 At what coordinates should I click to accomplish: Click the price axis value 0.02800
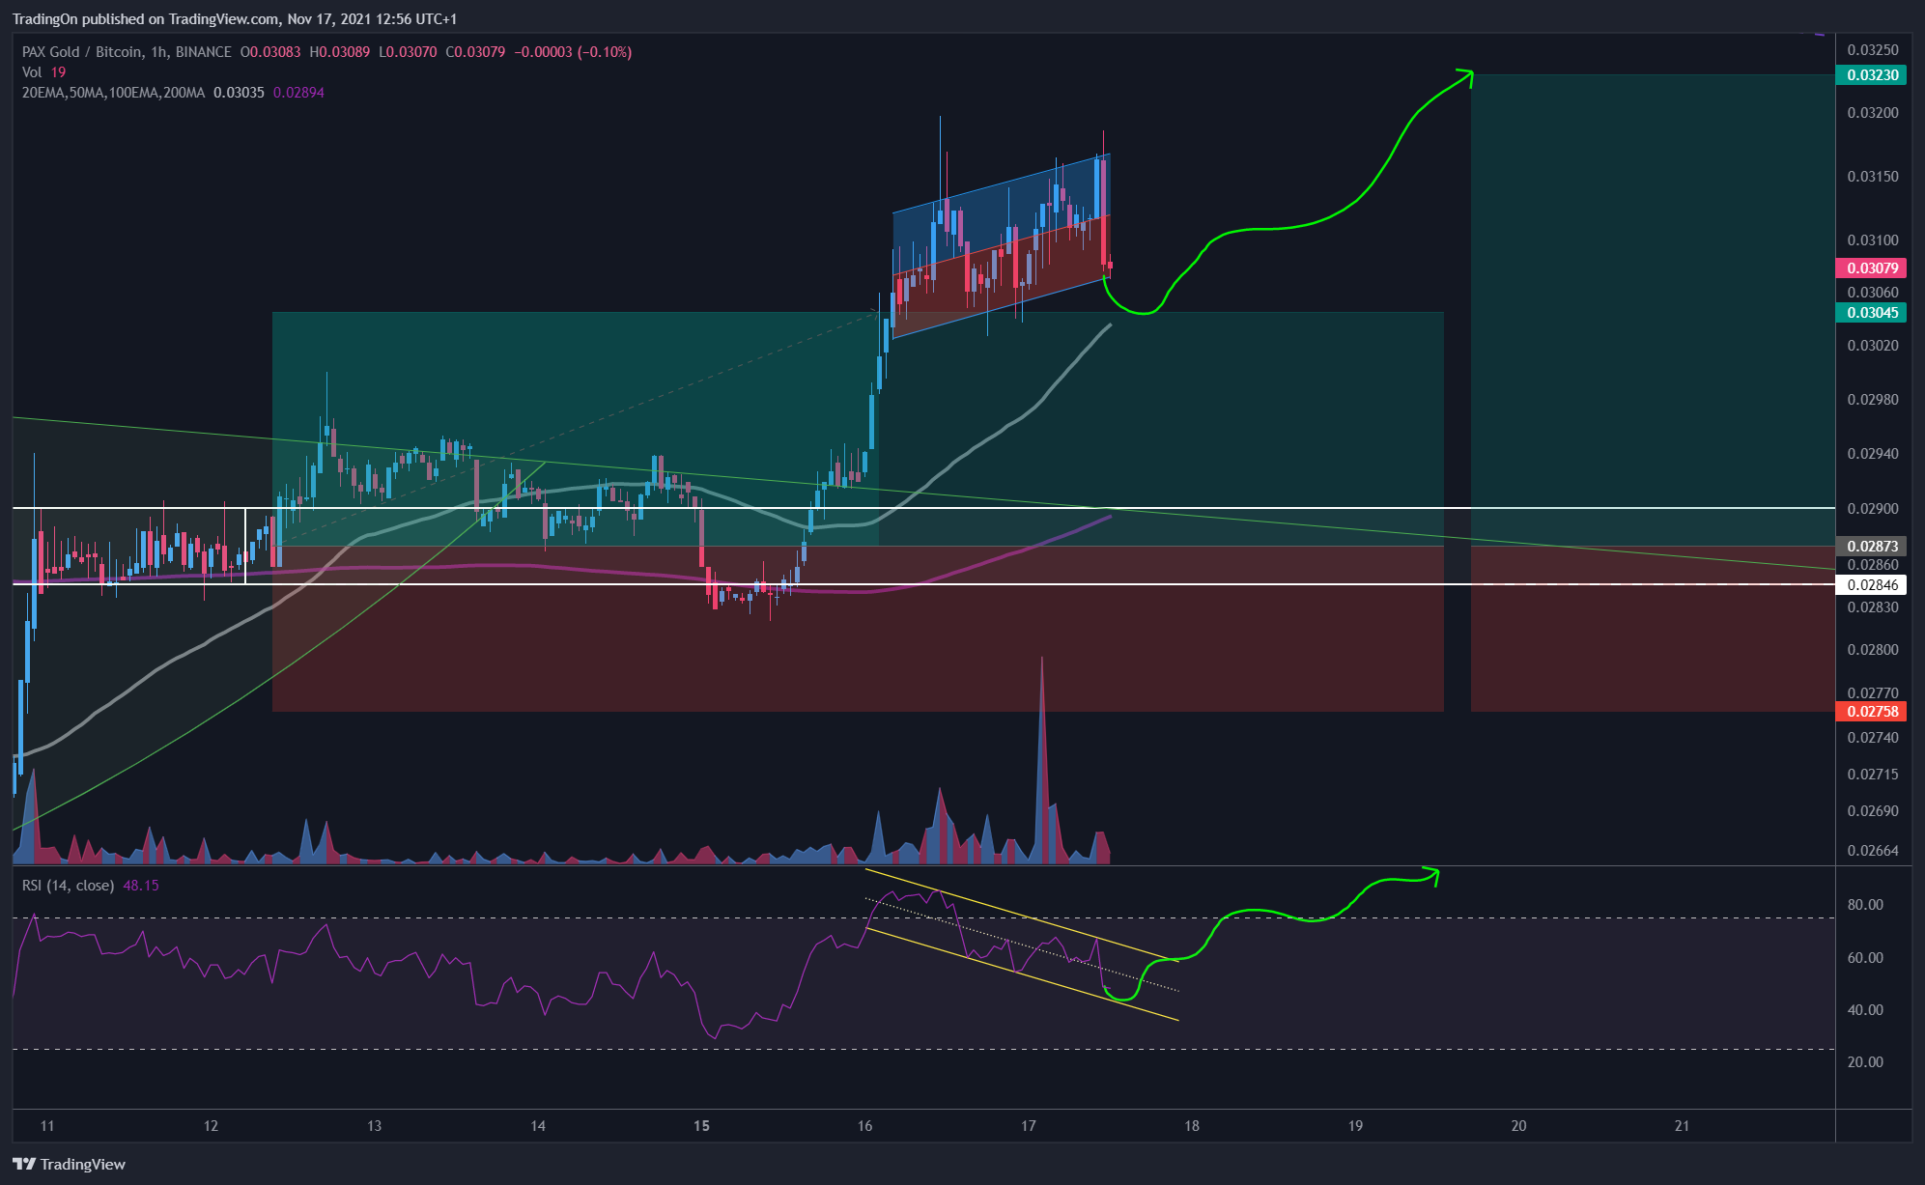[x=1872, y=650]
